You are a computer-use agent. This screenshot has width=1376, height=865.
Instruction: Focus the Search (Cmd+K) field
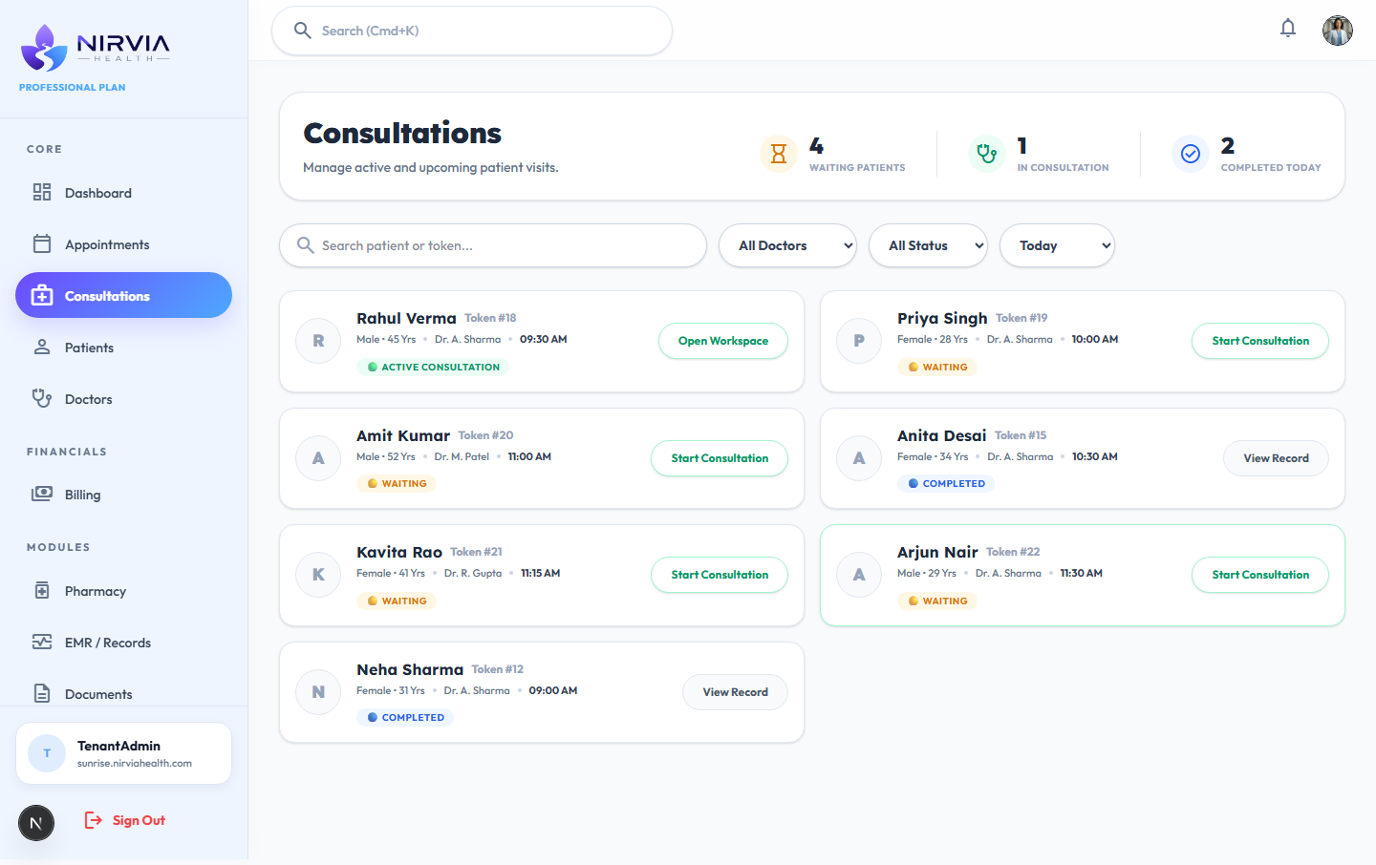click(472, 31)
